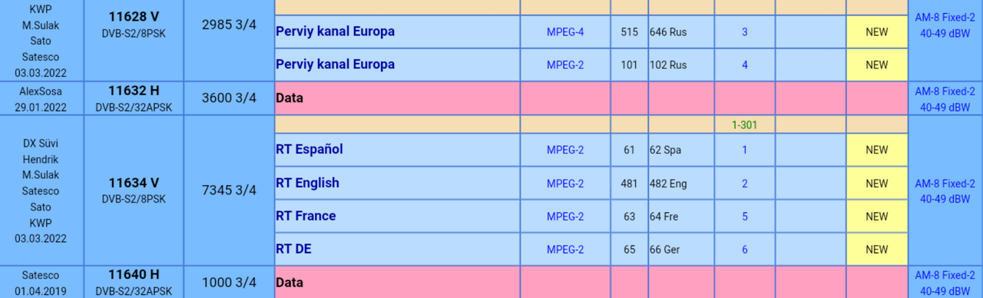Screen dimensions: 983x298
Task: Click the NEW badge for RT France
Action: pyautogui.click(x=876, y=217)
